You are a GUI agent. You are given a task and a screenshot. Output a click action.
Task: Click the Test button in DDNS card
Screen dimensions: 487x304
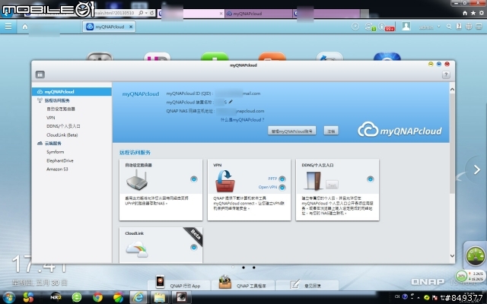coord(332,185)
